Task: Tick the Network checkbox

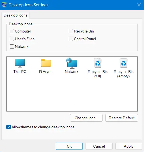Action: 12,47
